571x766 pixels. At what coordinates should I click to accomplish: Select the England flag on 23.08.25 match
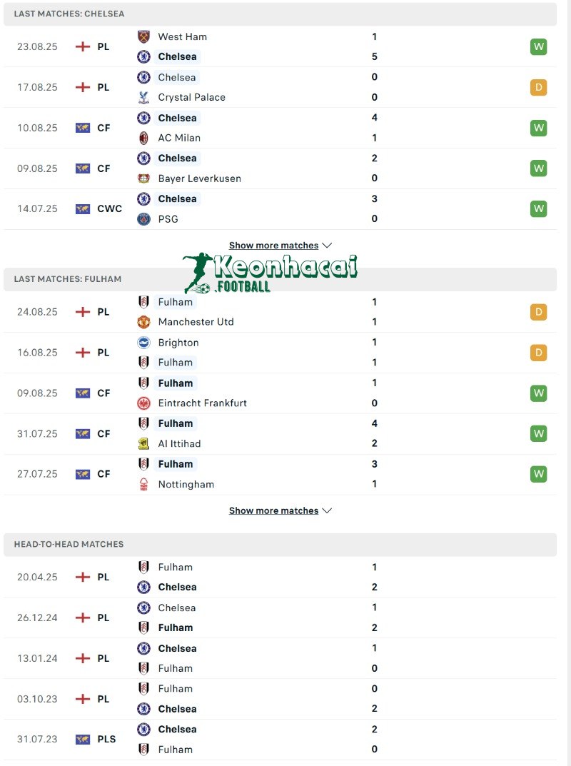pyautogui.click(x=83, y=46)
